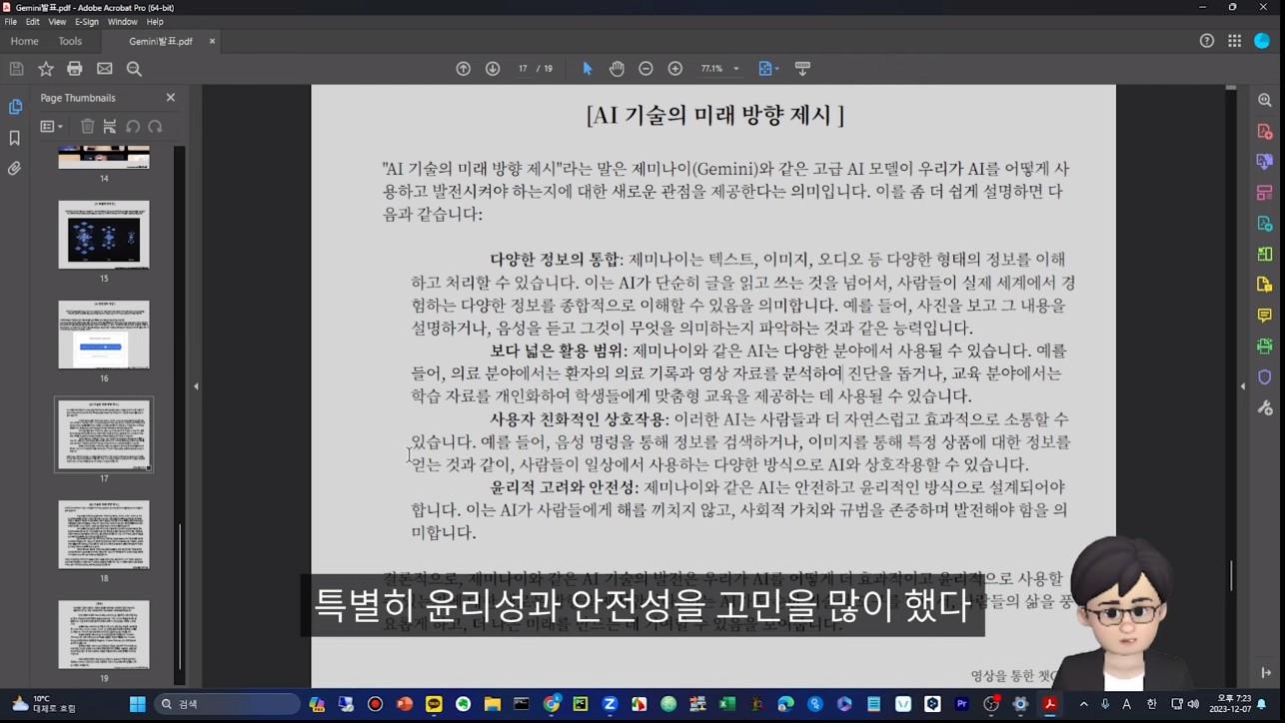Open the Bookmarks panel icon
This screenshot has height=723, width=1285.
point(15,138)
